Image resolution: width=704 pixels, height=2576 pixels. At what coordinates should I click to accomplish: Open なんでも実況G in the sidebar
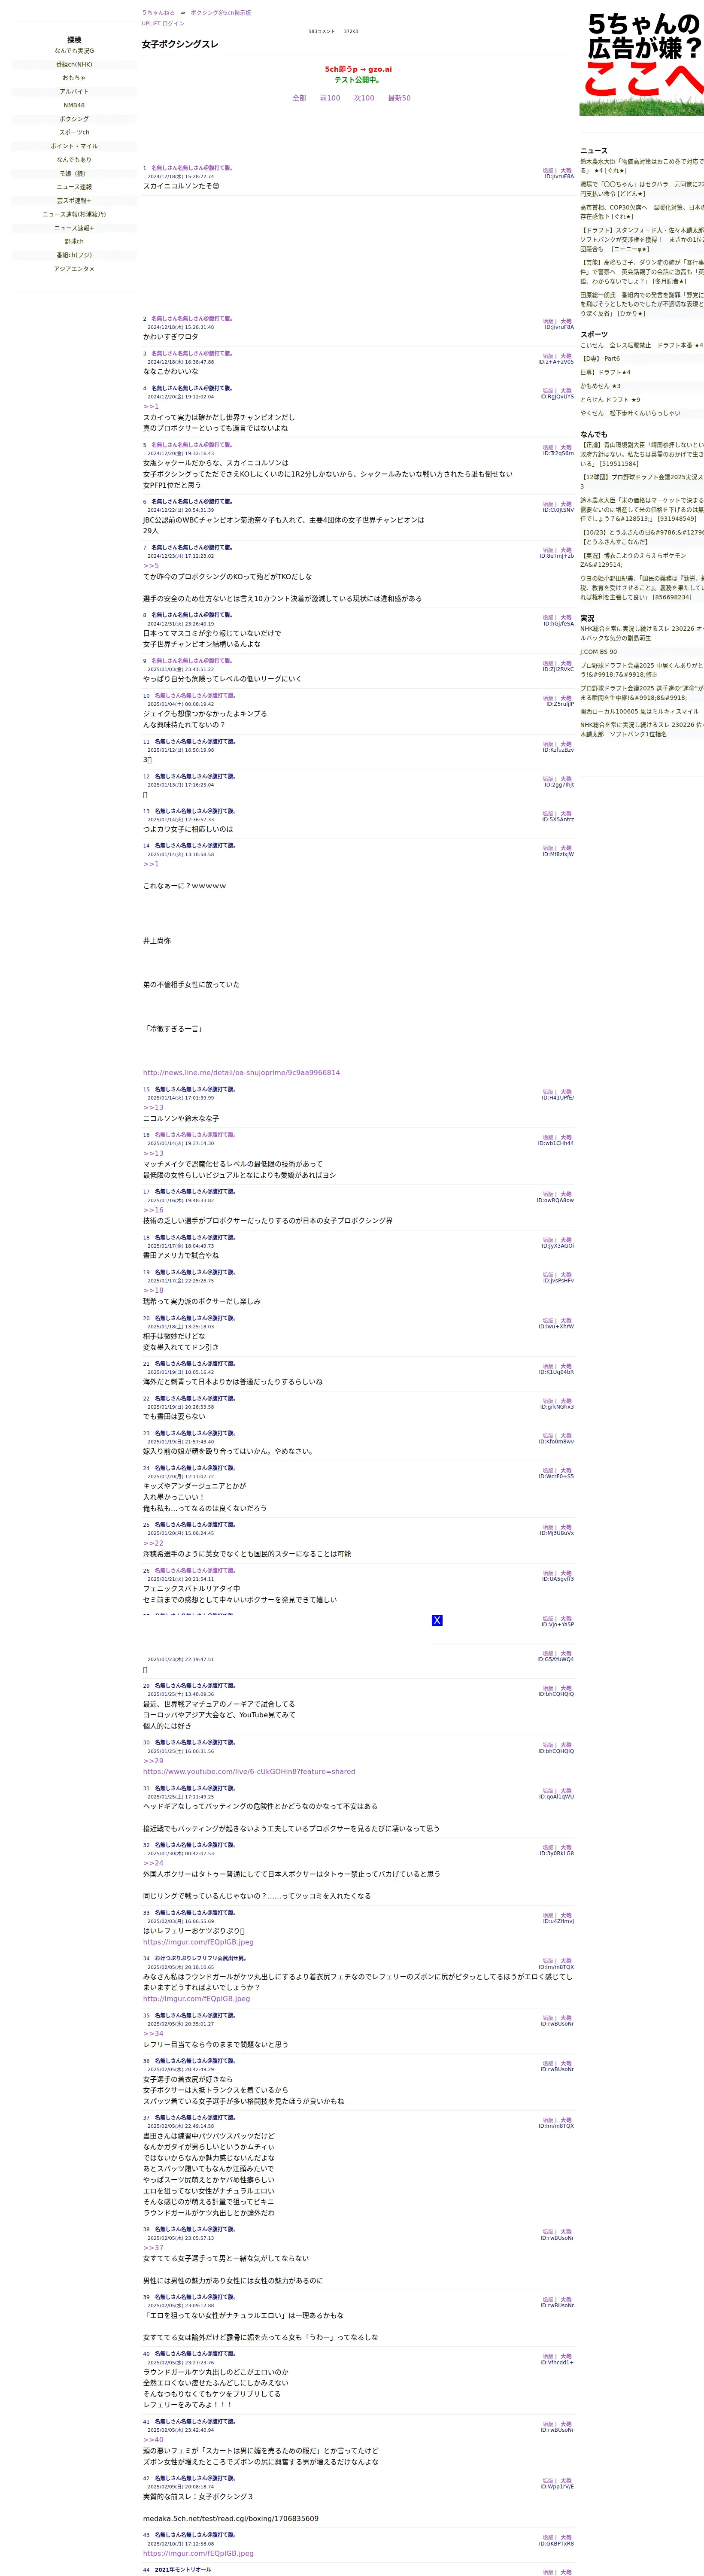(74, 51)
